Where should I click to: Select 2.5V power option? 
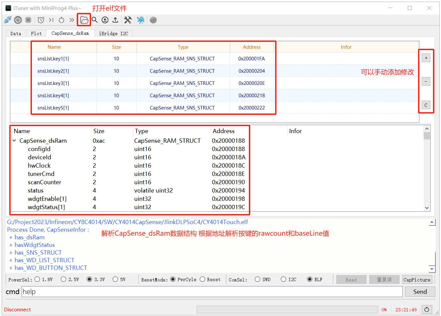[63, 279]
